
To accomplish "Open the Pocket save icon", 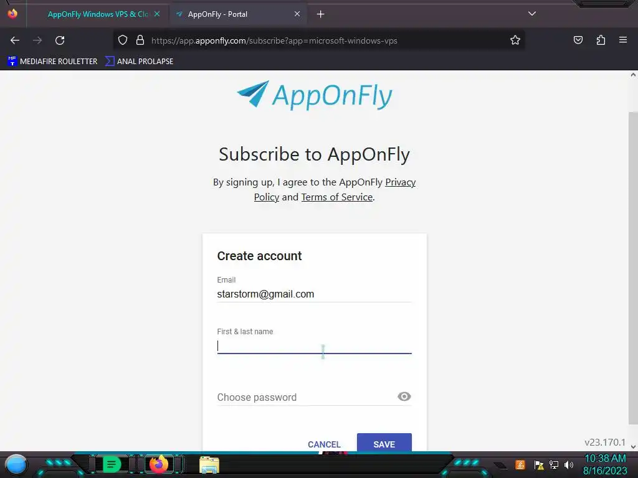I will 578,40.
